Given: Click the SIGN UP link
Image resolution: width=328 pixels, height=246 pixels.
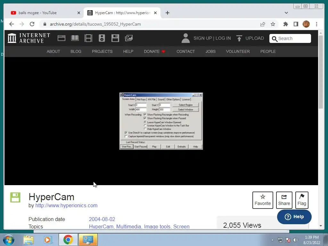Looking at the screenshot, I should (x=202, y=38).
